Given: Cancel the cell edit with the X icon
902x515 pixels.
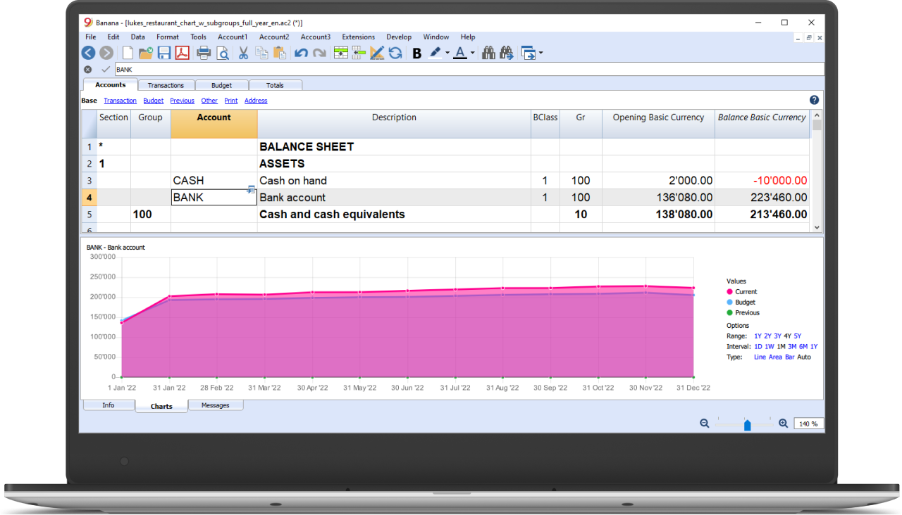Looking at the screenshot, I should pyautogui.click(x=88, y=70).
